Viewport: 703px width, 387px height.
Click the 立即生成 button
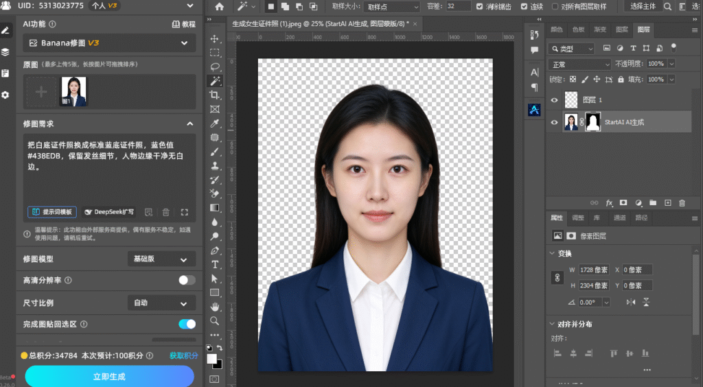tap(109, 376)
